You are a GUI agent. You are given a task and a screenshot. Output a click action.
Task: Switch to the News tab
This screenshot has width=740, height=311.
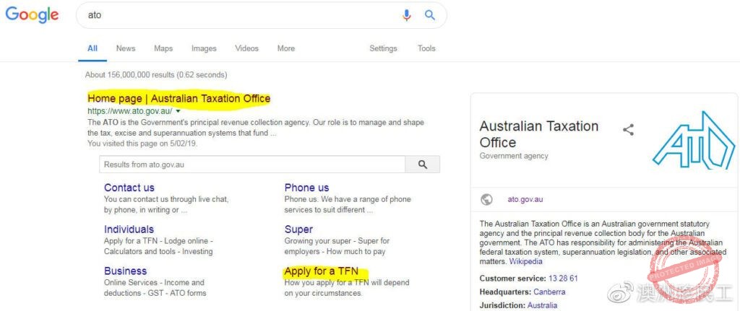point(126,48)
